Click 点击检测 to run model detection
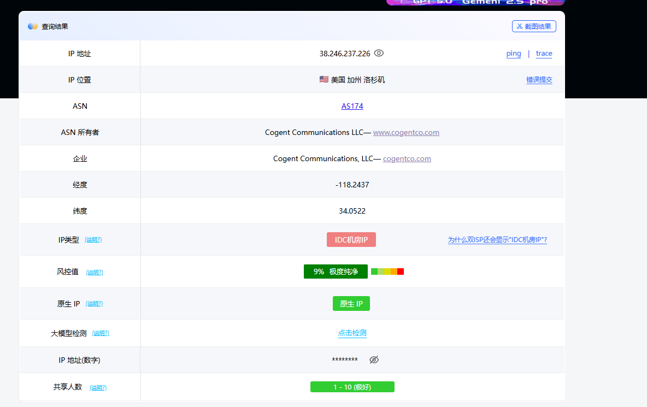 (352, 333)
